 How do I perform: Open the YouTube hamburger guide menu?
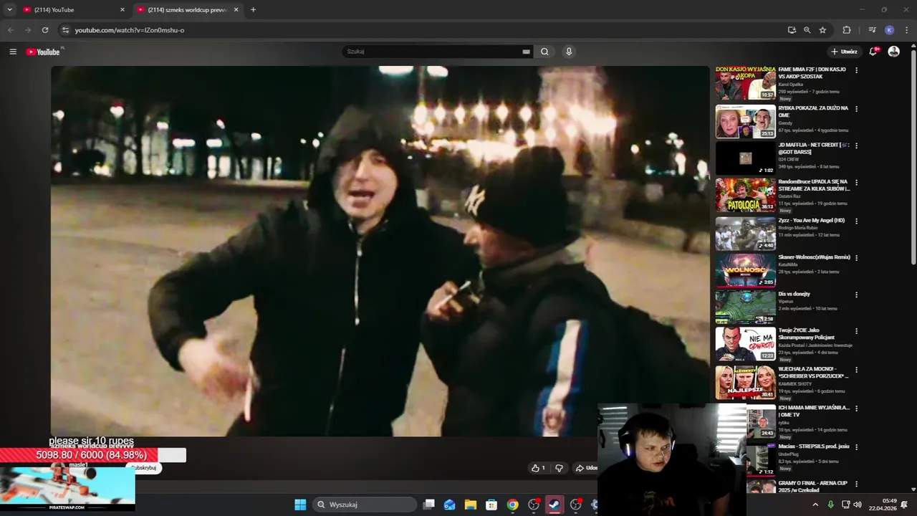click(13, 52)
